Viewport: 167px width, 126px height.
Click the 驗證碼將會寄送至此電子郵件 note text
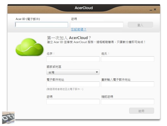[x=65, y=89]
